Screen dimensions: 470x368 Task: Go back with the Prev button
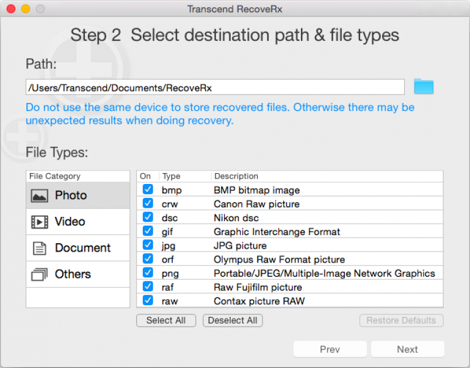[330, 349]
